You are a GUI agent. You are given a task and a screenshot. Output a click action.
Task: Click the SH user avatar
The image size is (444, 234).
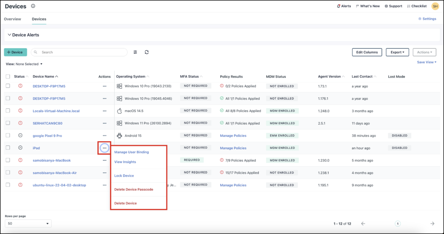tap(435, 6)
